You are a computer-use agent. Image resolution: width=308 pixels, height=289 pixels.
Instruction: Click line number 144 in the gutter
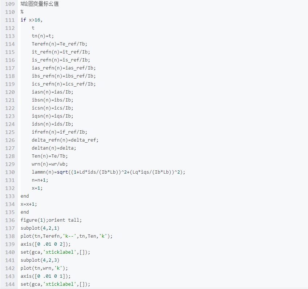click(x=10, y=284)
